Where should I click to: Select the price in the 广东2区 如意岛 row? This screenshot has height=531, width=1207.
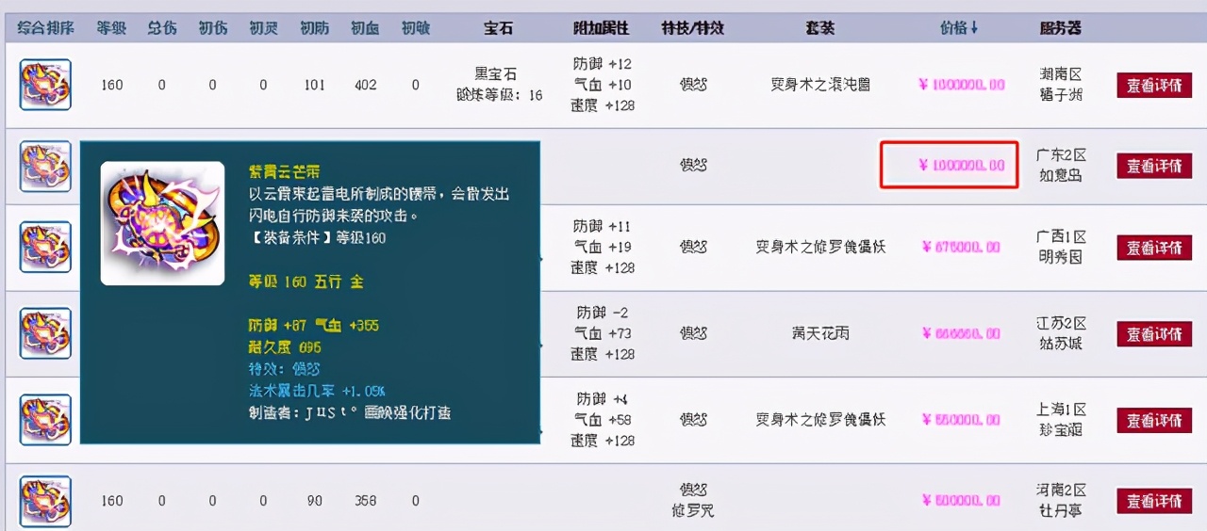(961, 166)
